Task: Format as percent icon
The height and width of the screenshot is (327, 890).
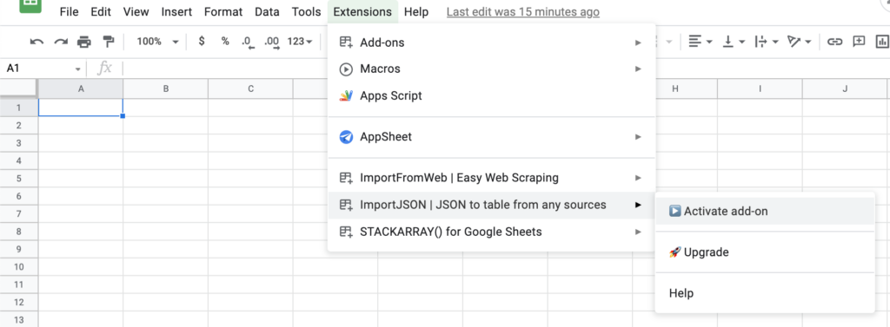Action: (x=225, y=42)
